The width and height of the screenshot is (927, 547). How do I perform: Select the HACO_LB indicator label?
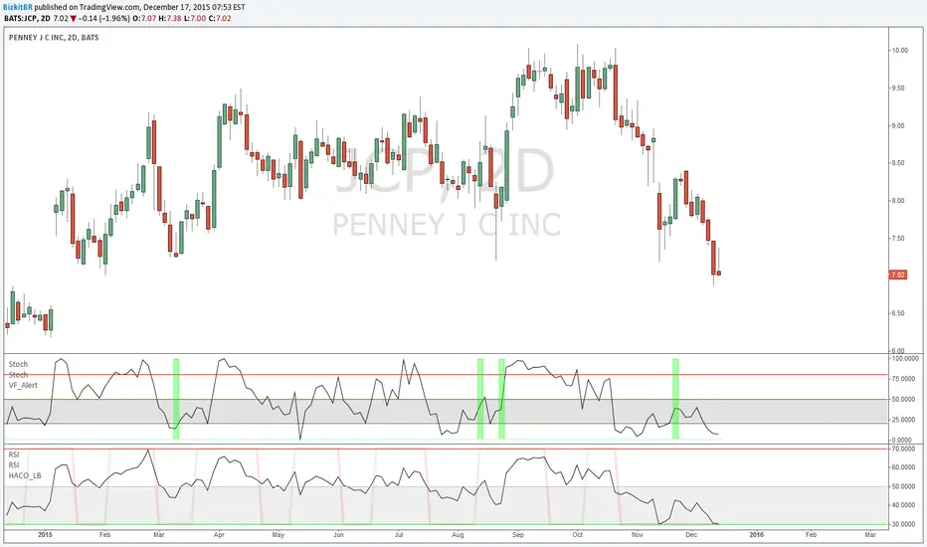(x=25, y=475)
